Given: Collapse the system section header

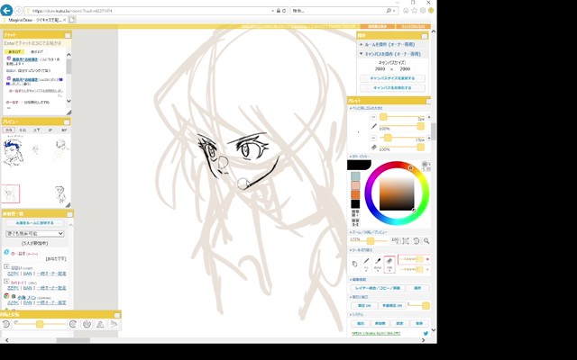Looking at the screenshot, I should [x=356, y=314].
